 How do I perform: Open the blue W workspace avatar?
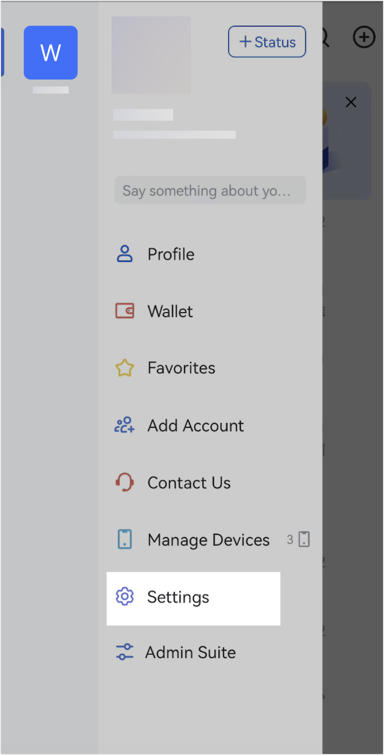[50, 52]
